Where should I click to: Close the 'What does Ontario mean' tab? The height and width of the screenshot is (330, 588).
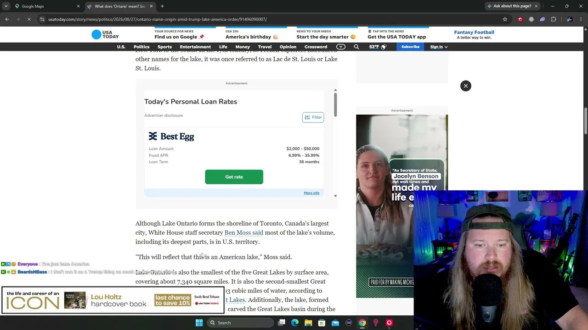click(x=151, y=6)
